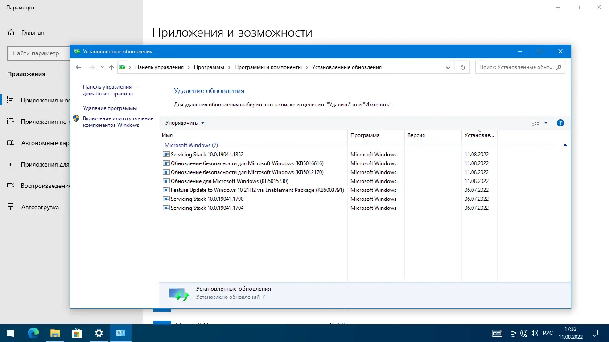Click the Приложения по умолчанию sidebar icon
This screenshot has width=609, height=342.
[x=11, y=122]
